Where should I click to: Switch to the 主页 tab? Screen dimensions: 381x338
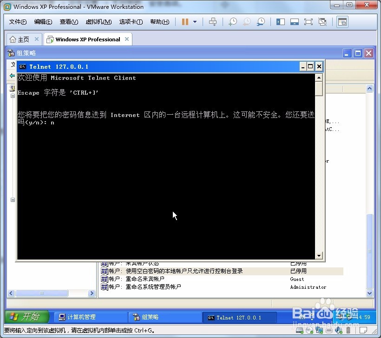(x=23, y=39)
